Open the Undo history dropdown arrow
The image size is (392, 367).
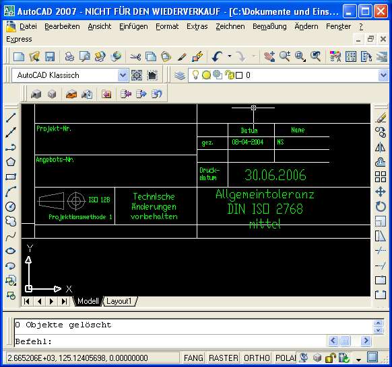[x=229, y=56]
